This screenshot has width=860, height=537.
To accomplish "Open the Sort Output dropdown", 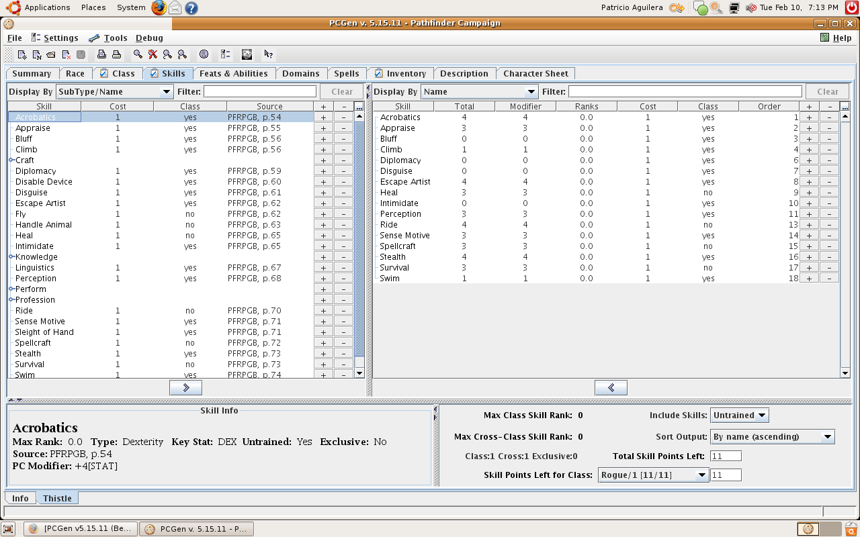I will click(x=772, y=437).
